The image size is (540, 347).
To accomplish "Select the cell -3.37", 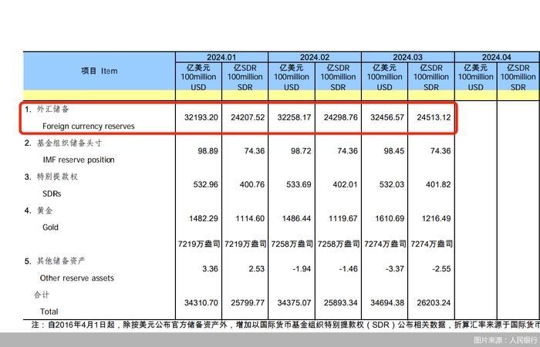I will (395, 269).
